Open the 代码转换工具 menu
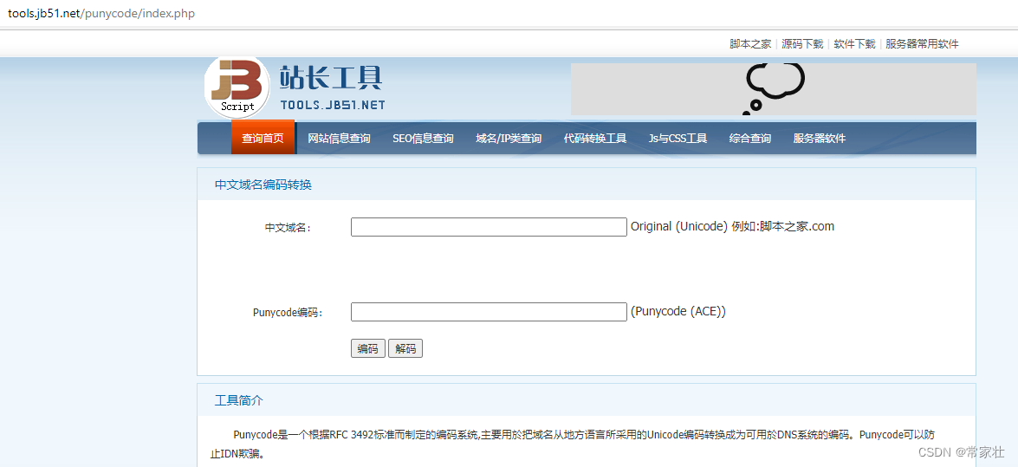Screen dimensions: 1018x467 click(594, 139)
